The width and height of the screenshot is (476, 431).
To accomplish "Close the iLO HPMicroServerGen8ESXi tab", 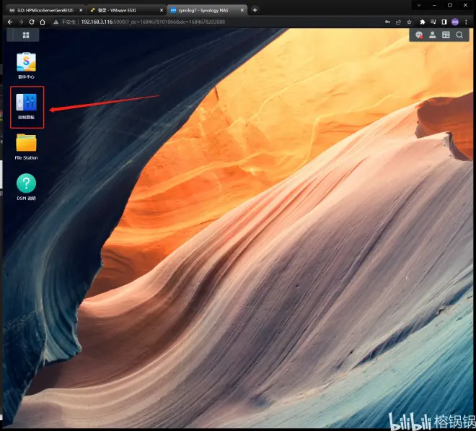I will 81,10.
